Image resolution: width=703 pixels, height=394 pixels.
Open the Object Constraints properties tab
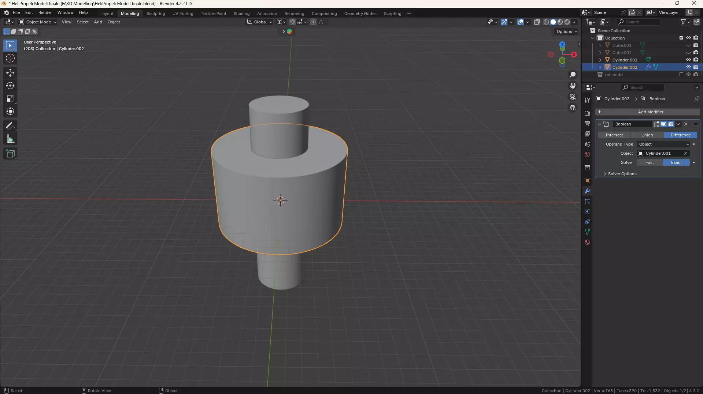tap(587, 222)
